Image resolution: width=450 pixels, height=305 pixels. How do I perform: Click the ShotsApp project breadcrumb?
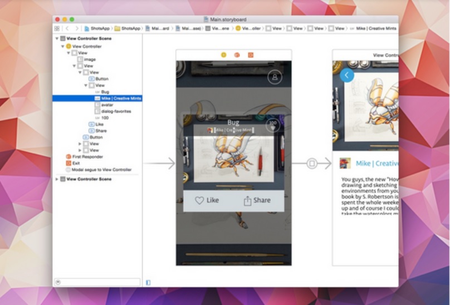[97, 28]
